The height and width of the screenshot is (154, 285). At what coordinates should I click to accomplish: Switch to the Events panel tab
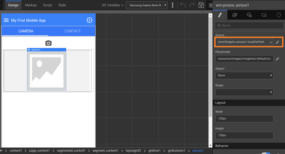click(249, 15)
